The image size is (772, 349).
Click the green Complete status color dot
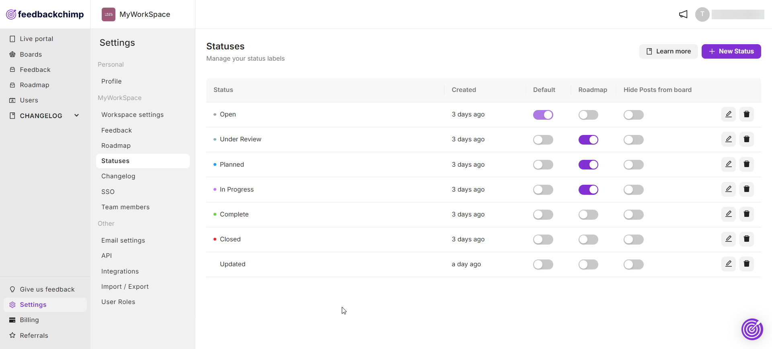click(215, 214)
